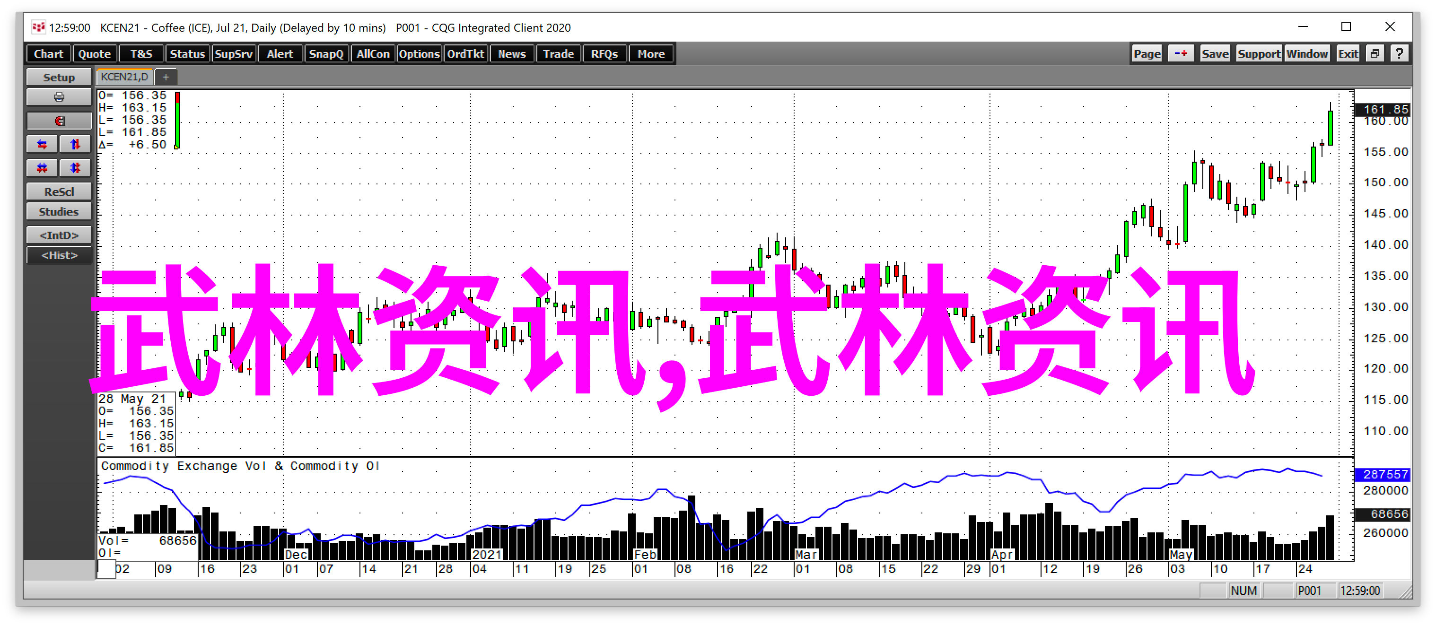Image resolution: width=1436 pixels, height=626 pixels.
Task: Click the Δ= +6.50 change value
Action: [x=132, y=145]
